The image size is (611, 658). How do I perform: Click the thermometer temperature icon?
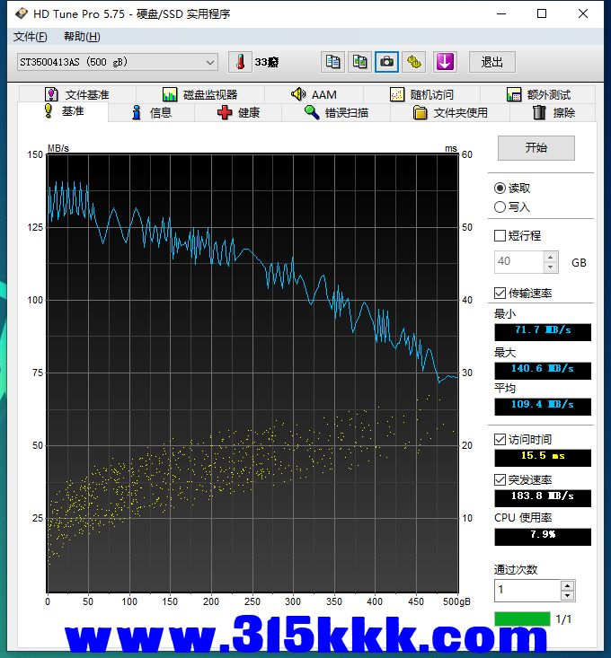click(x=240, y=62)
